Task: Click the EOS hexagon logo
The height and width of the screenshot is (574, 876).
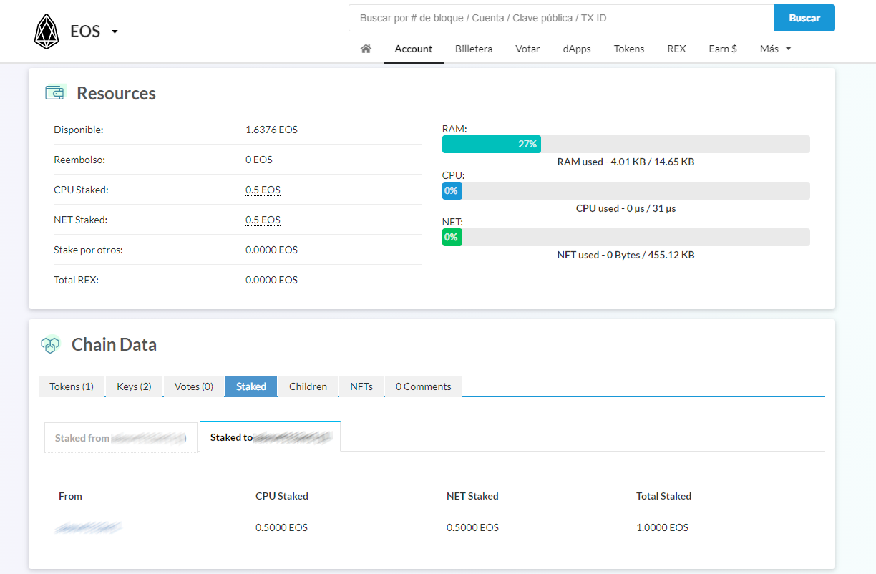Action: tap(46, 30)
